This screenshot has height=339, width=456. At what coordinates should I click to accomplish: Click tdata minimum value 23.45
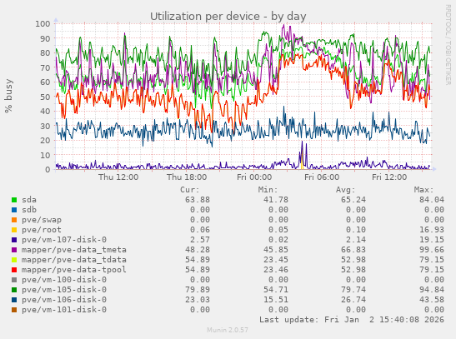[x=276, y=260]
